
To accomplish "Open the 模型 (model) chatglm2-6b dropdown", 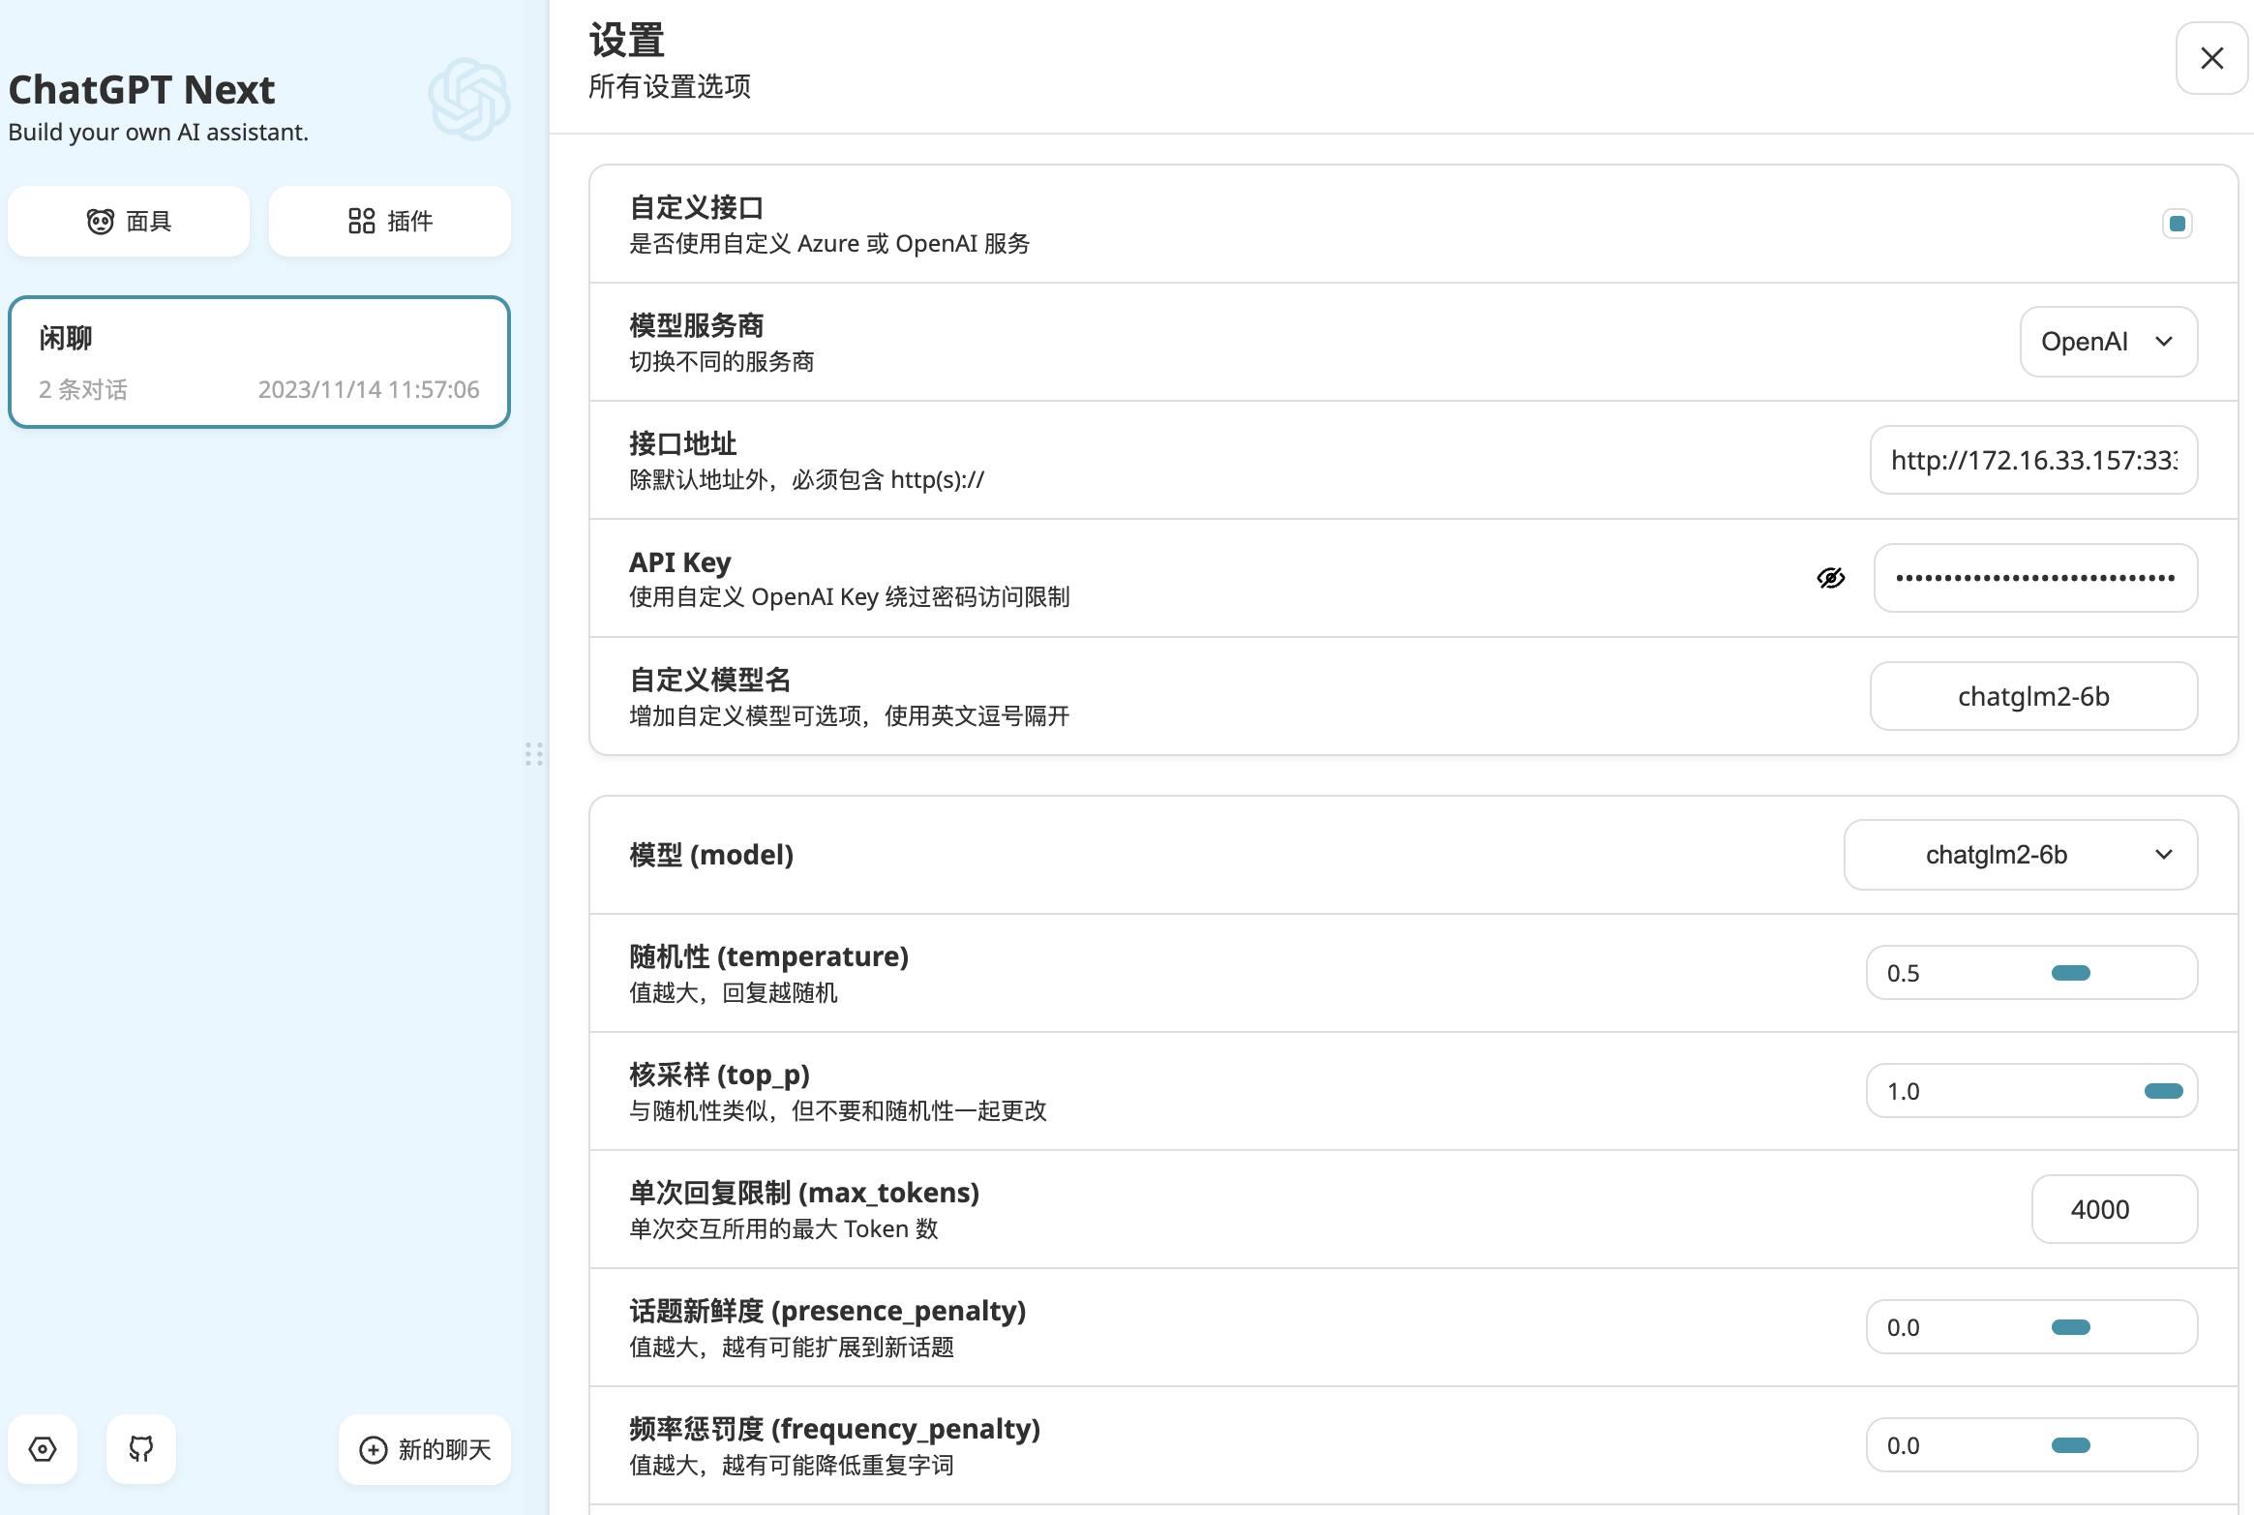I will coord(2020,855).
